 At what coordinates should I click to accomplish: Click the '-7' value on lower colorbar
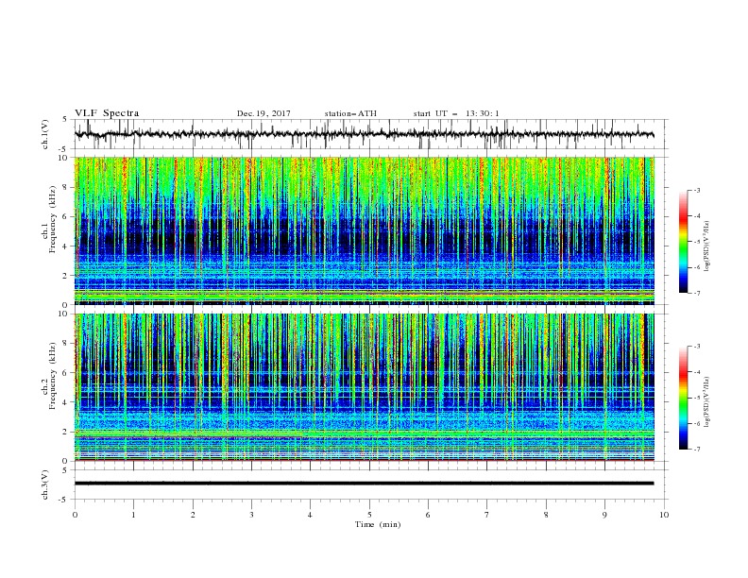point(697,450)
